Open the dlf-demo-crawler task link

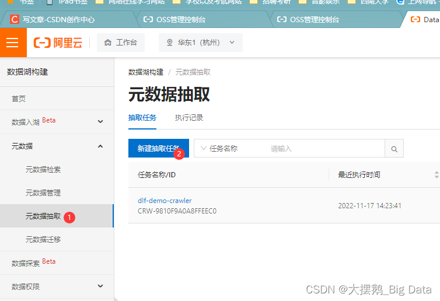coord(165,201)
